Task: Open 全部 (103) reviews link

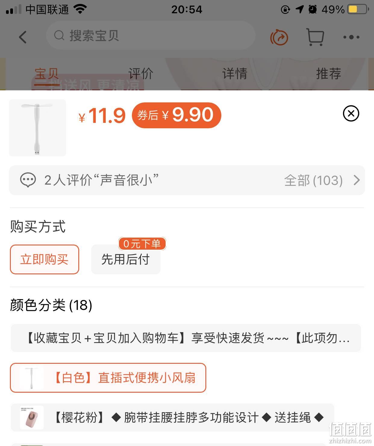Action: (x=313, y=180)
